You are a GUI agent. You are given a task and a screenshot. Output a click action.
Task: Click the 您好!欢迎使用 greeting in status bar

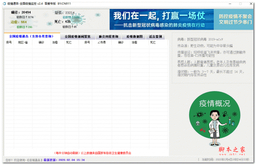(x=24, y=160)
